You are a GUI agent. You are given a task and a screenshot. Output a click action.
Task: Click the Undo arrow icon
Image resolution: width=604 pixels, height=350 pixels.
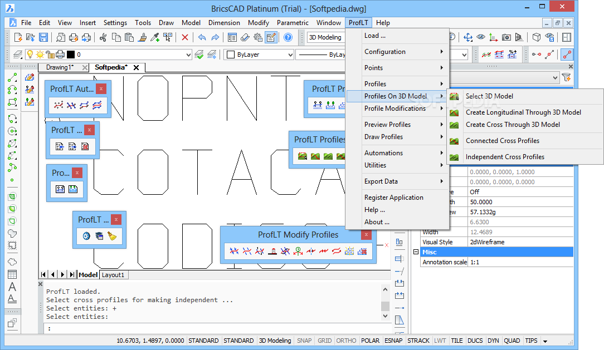[x=202, y=37]
